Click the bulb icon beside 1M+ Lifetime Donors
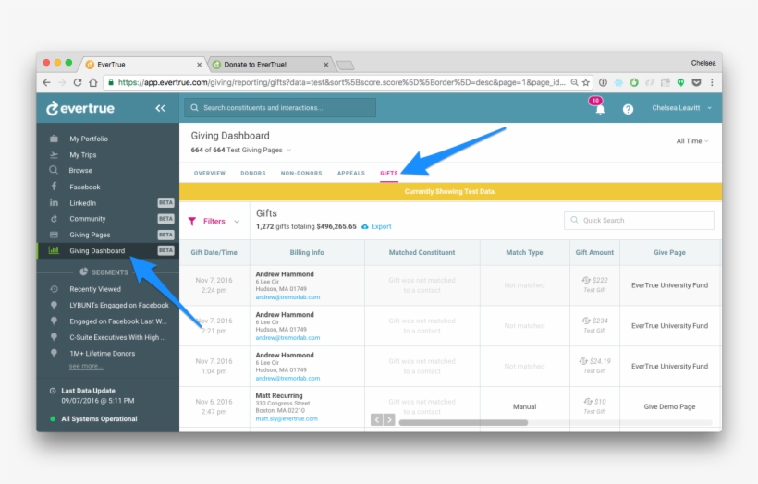The width and height of the screenshot is (758, 484). click(54, 353)
